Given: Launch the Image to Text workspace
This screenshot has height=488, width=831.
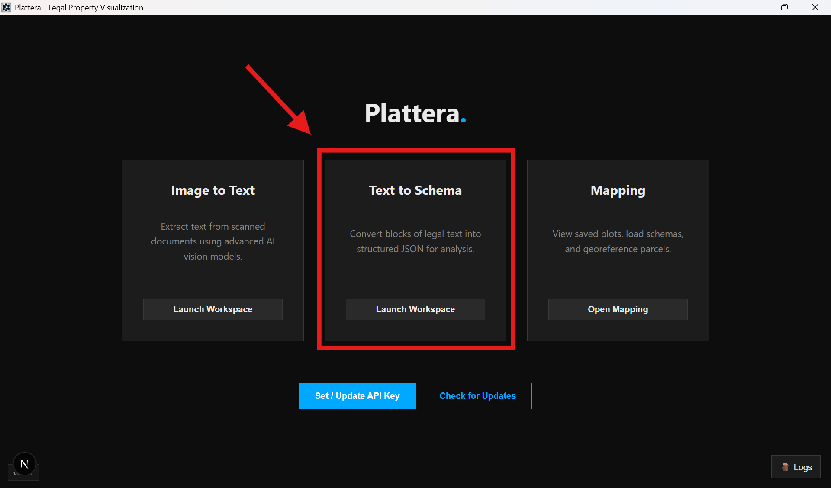Looking at the screenshot, I should pos(213,309).
